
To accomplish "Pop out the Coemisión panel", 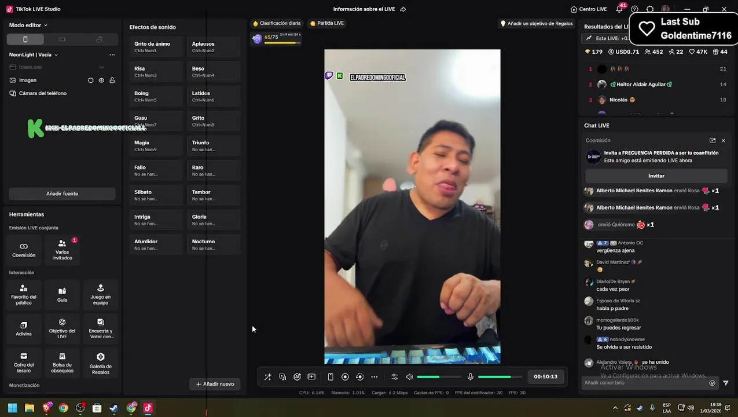I will click(713, 140).
